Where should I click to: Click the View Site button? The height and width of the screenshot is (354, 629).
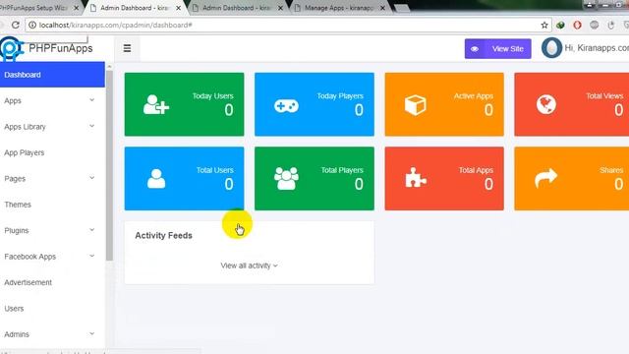[x=498, y=48]
